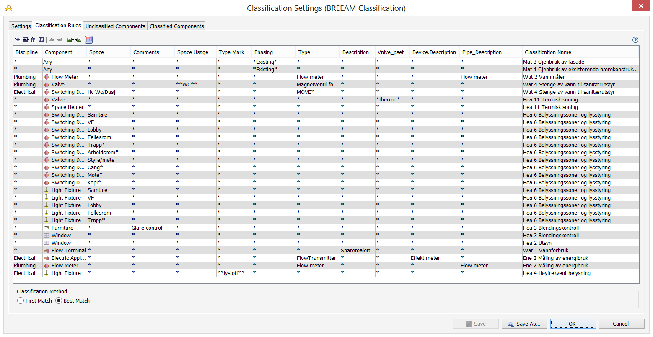Click Furniture icon in Glare control row
Screen dimensions: 653x337
(47, 228)
